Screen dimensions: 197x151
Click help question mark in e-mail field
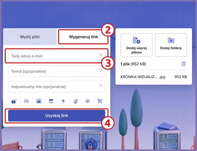101,56
